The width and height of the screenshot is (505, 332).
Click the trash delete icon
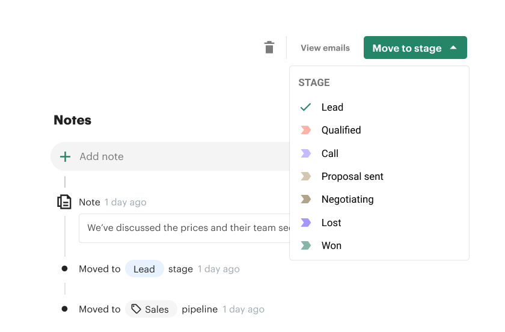point(269,48)
